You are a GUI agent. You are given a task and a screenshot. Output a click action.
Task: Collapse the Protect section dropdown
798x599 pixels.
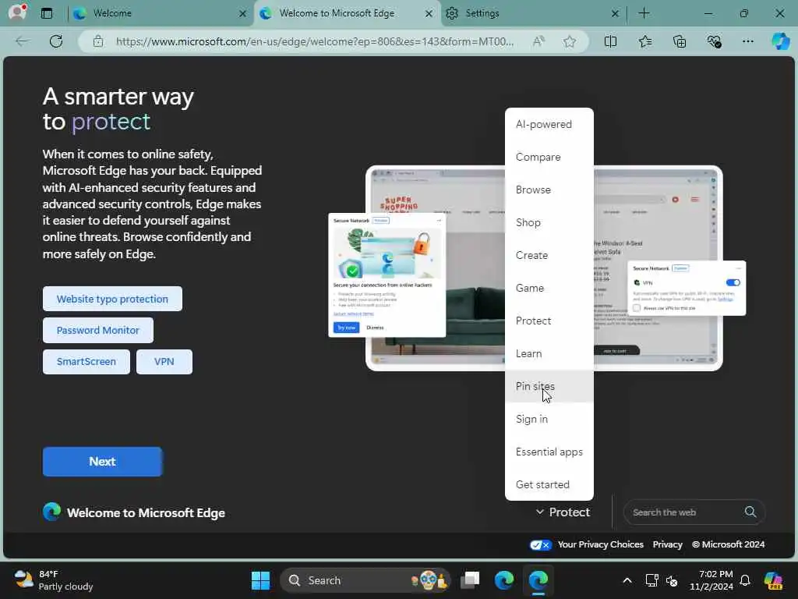pos(563,512)
